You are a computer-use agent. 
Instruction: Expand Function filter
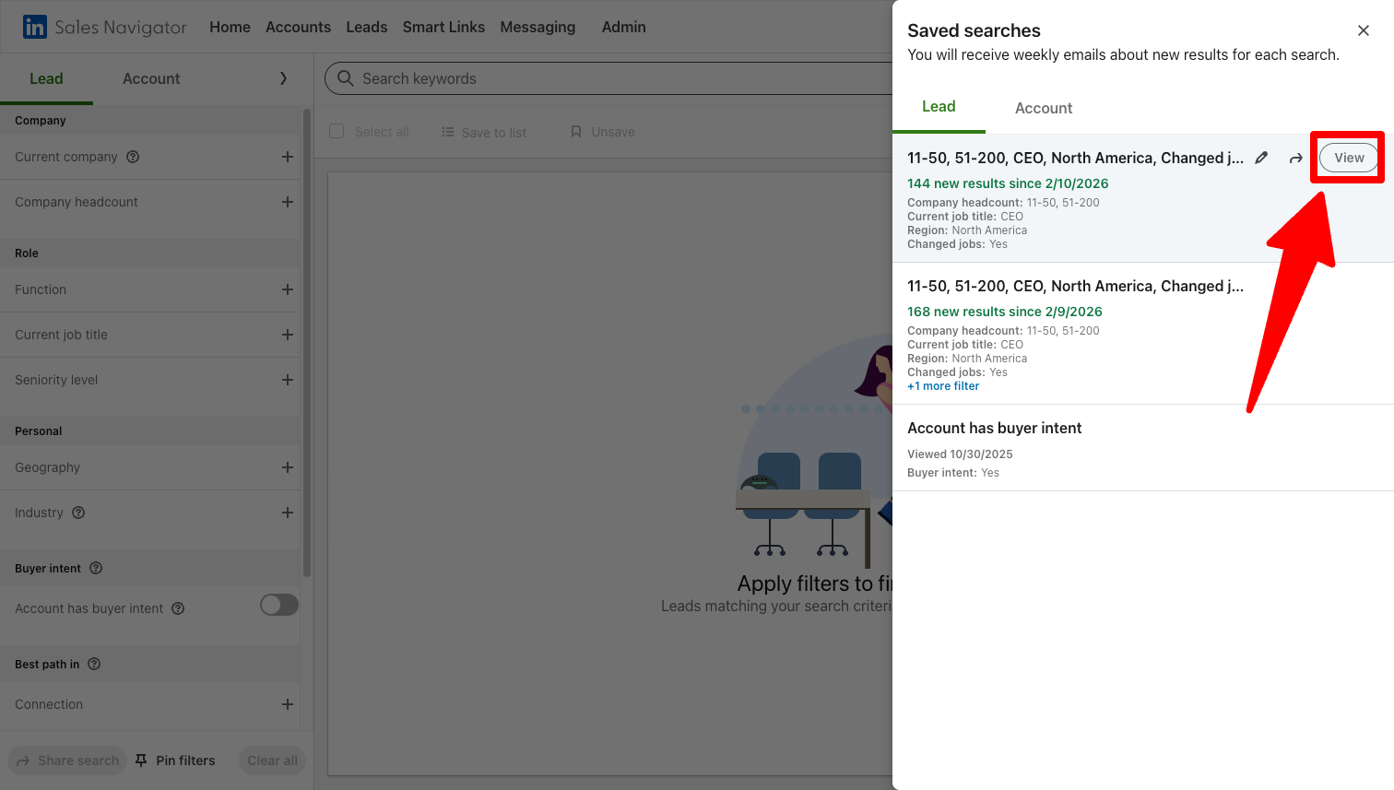(x=288, y=289)
